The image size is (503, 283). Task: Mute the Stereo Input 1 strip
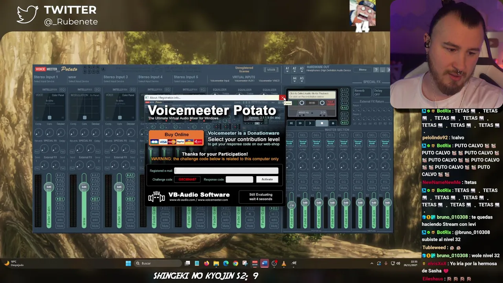(x=60, y=226)
